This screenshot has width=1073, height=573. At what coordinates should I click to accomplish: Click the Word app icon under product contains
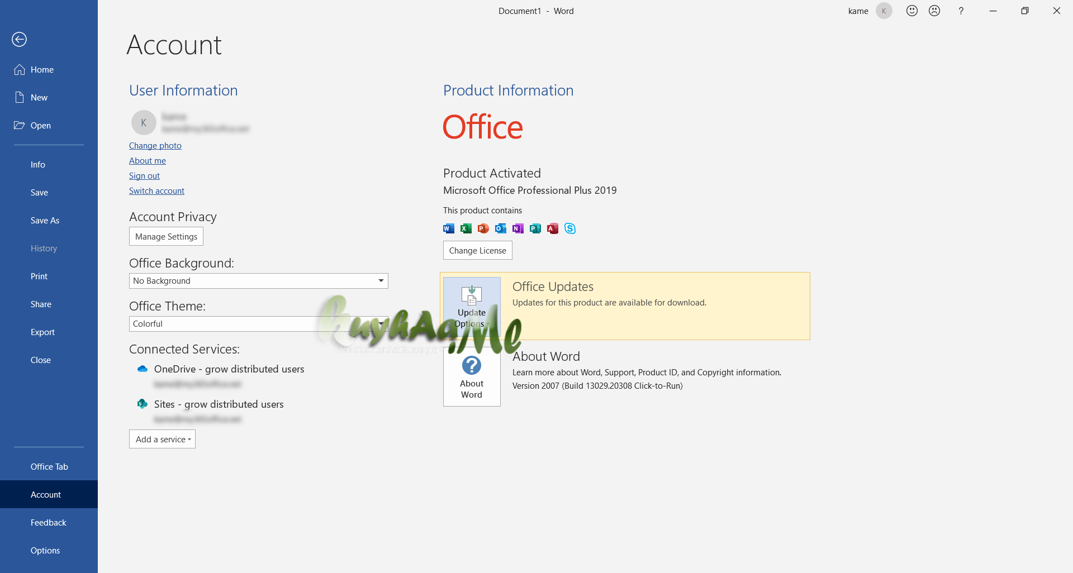click(449, 228)
